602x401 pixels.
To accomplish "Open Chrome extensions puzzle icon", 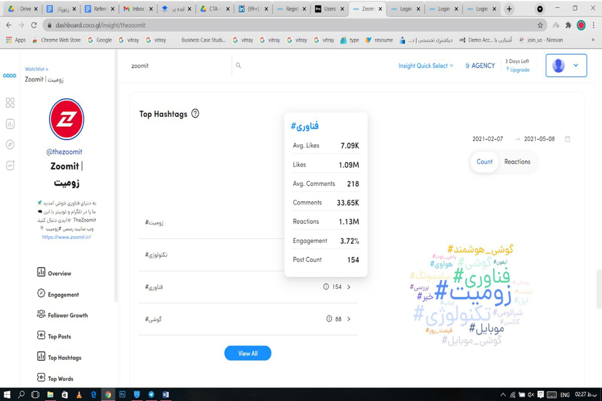I will pos(568,25).
